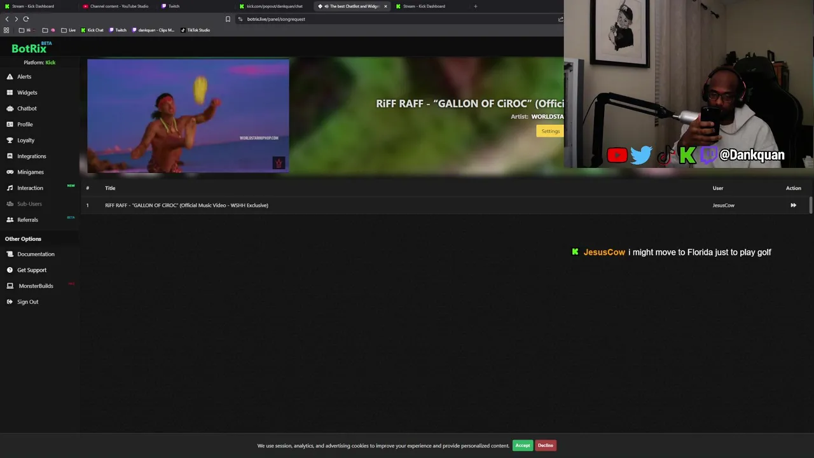Click the Documentation book icon
The height and width of the screenshot is (458, 814).
coord(10,254)
